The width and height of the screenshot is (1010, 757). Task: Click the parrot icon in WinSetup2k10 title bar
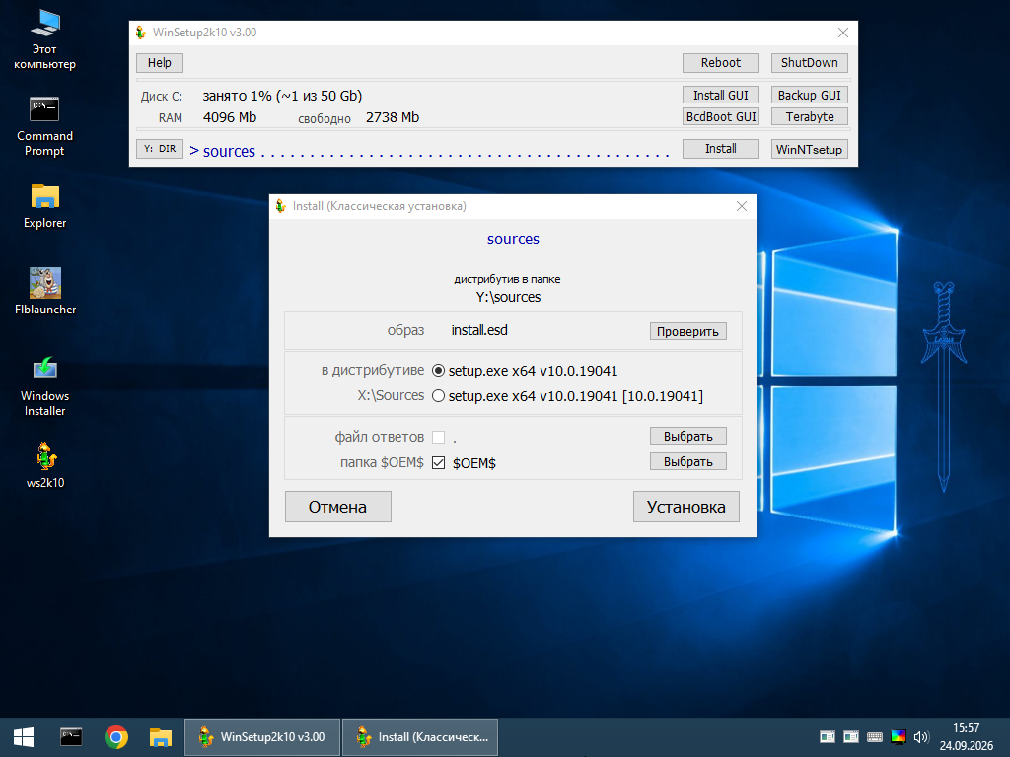(141, 33)
